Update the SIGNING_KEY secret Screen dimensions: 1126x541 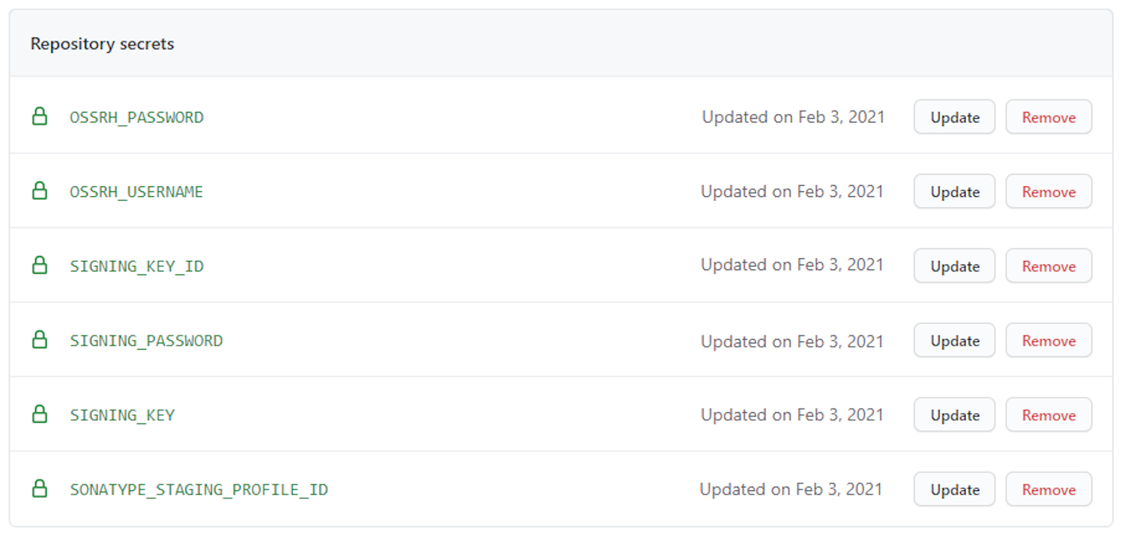[x=954, y=416]
